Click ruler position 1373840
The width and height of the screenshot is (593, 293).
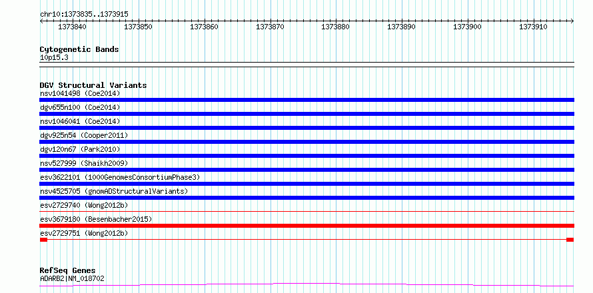pyautogui.click(x=72, y=27)
